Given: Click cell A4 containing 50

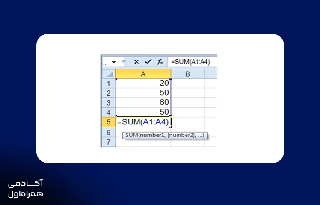Looking at the screenshot, I should point(143,112).
